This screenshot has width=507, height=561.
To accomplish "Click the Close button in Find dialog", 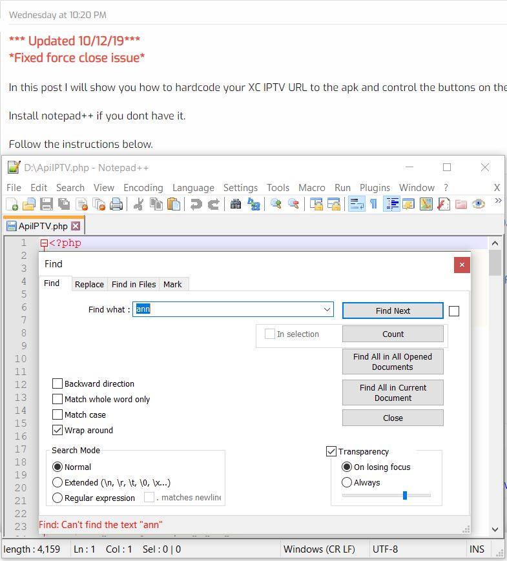I will point(393,418).
